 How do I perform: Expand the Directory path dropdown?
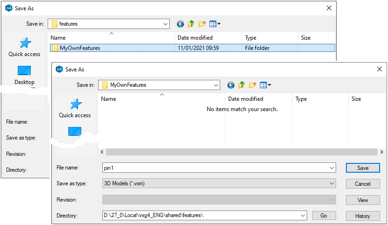click(x=302, y=216)
